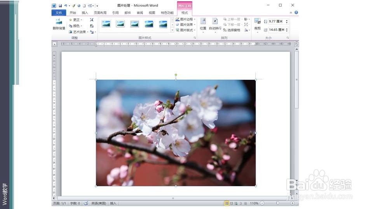Switch to the 引用 ribbon tab
Viewport: 373px width, 209px height.
(x=115, y=13)
